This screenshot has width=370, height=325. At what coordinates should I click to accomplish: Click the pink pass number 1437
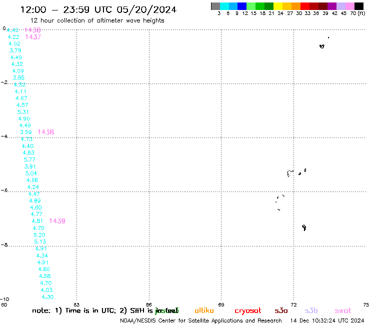click(x=33, y=37)
